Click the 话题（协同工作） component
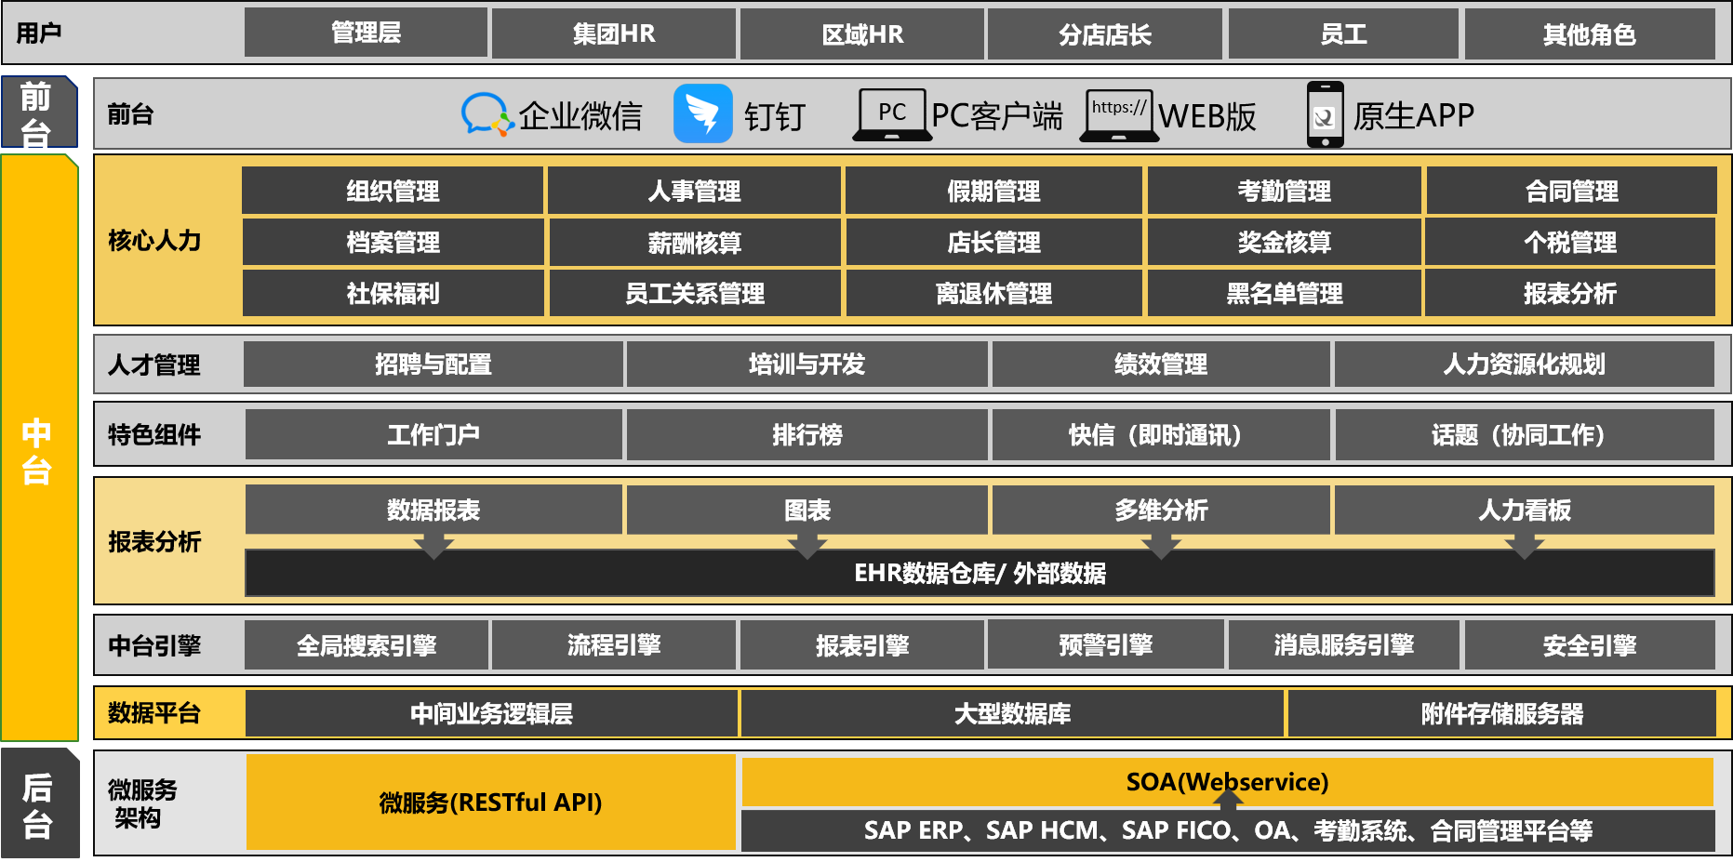The width and height of the screenshot is (1733, 862). click(1525, 434)
